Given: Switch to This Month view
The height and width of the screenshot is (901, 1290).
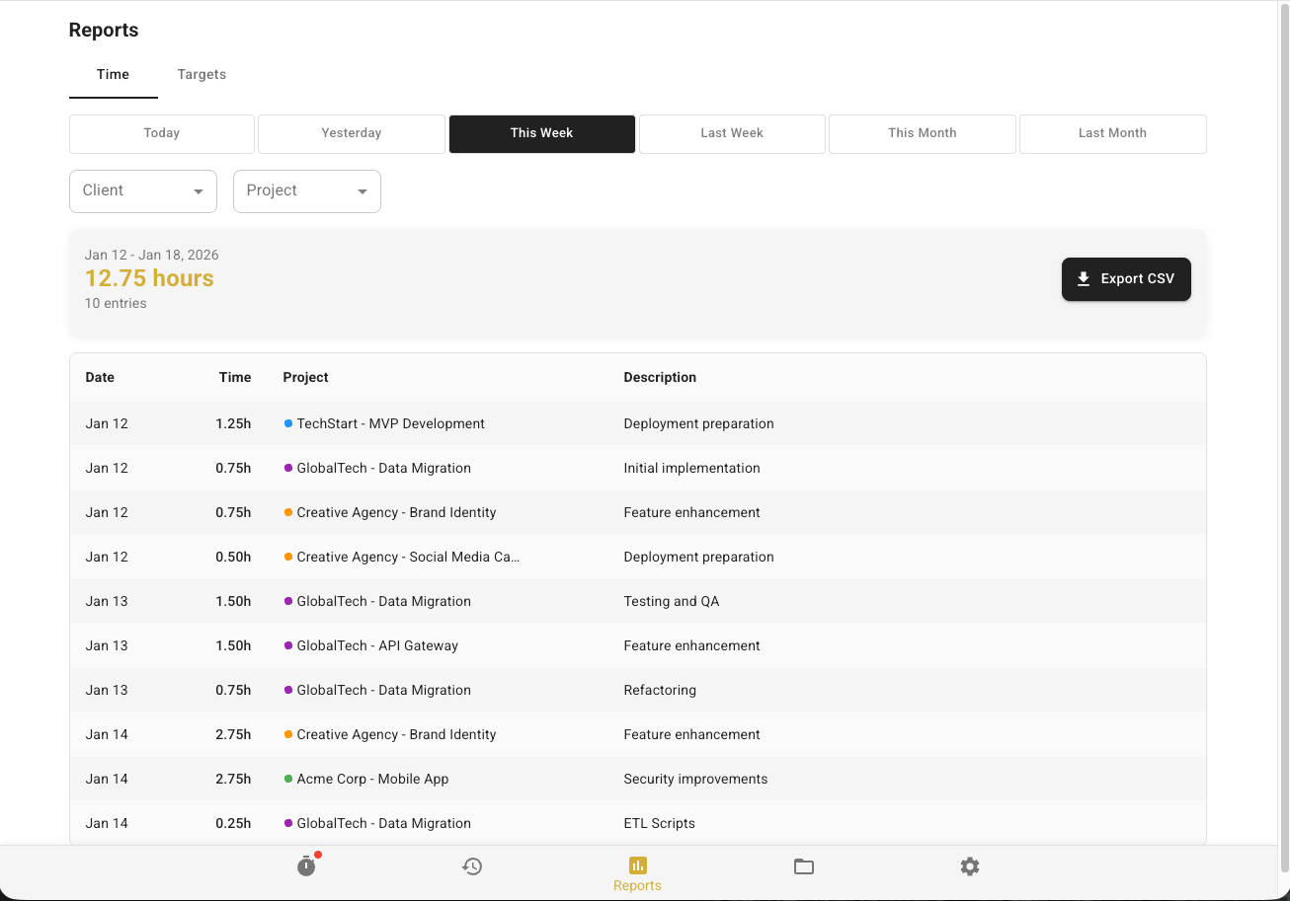Looking at the screenshot, I should (922, 133).
